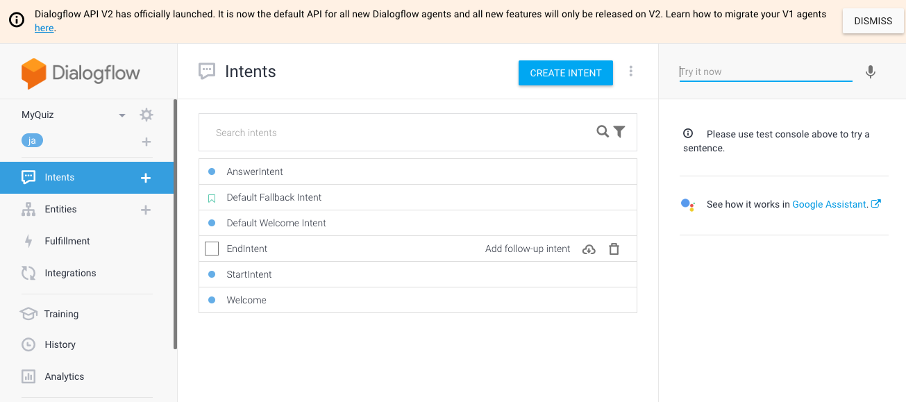Select the ja language chip
Screen dimensions: 906x402
tap(32, 140)
